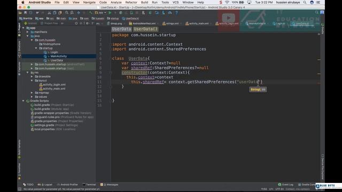342x192 pixels.
Task: Expand the values folder
Action: 32,97
